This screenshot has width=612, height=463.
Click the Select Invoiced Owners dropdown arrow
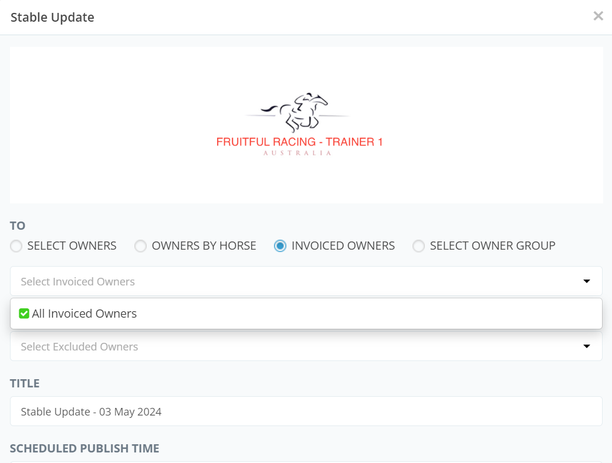pos(586,281)
